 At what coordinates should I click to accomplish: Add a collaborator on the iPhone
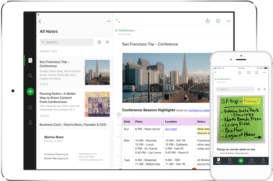coord(240,73)
